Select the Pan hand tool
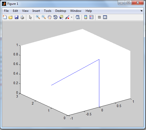This screenshot has height=130, width=146. coord(50,17)
